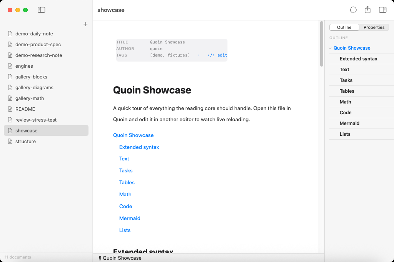Click the README document icon

(10, 109)
